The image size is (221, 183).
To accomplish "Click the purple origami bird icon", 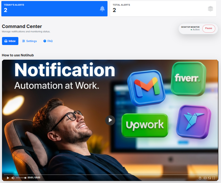I will 194,122.
